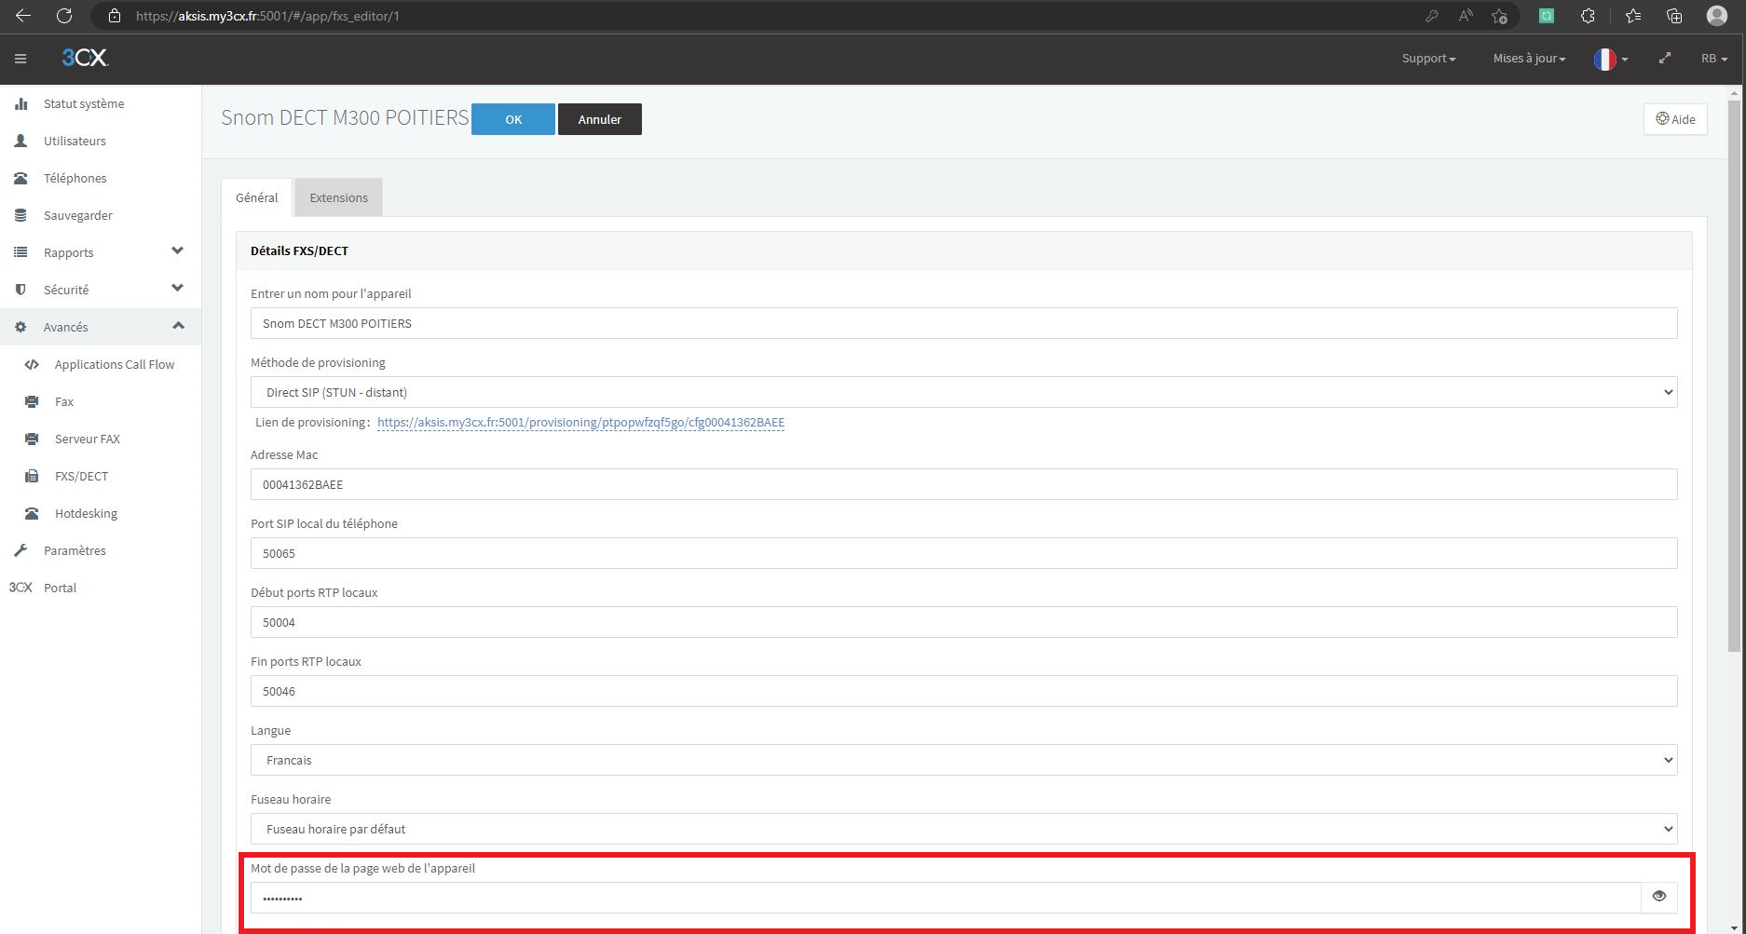The width and height of the screenshot is (1746, 934).
Task: Click the blue OK button
Action: [513, 119]
